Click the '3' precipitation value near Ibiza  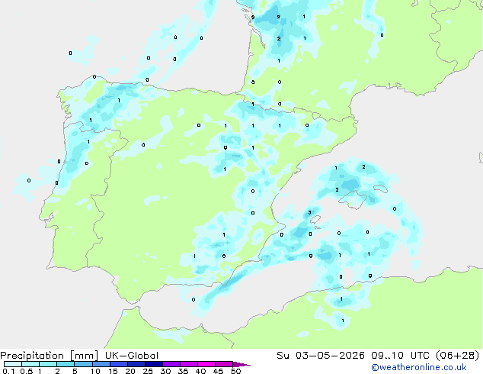pyautogui.click(x=309, y=212)
